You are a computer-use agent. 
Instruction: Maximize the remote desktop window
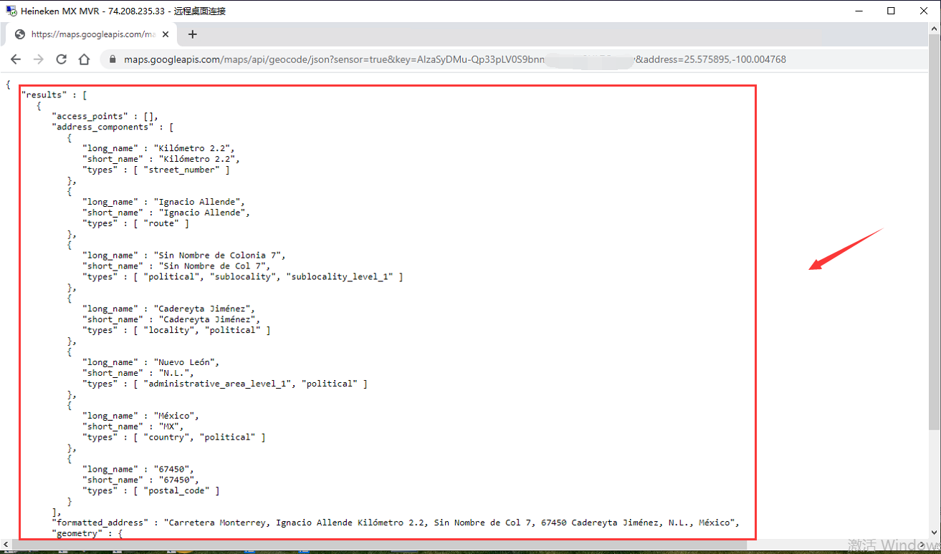pyautogui.click(x=891, y=11)
